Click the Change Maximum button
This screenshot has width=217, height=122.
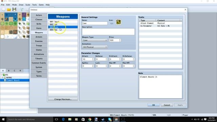click(x=63, y=99)
